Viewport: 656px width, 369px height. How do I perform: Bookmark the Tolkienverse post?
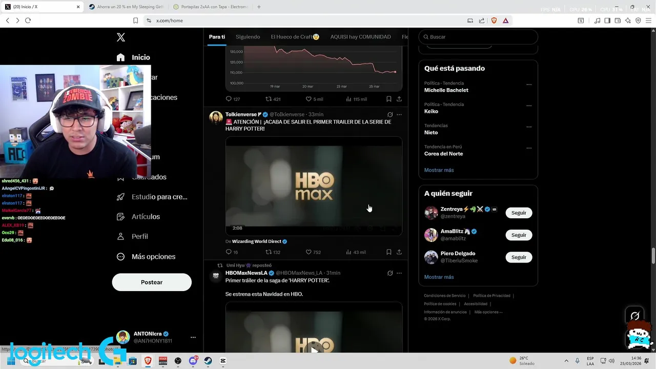(x=388, y=252)
